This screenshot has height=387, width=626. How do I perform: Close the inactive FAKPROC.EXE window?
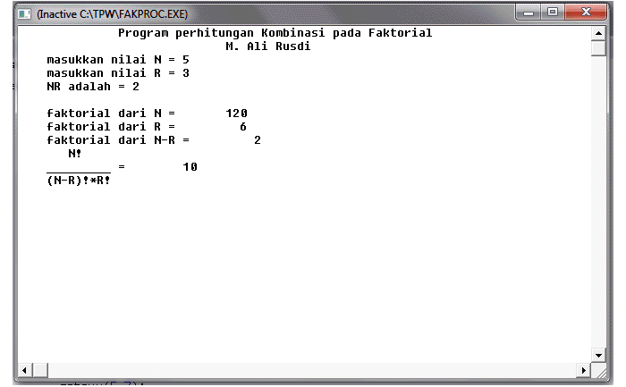tap(585, 13)
